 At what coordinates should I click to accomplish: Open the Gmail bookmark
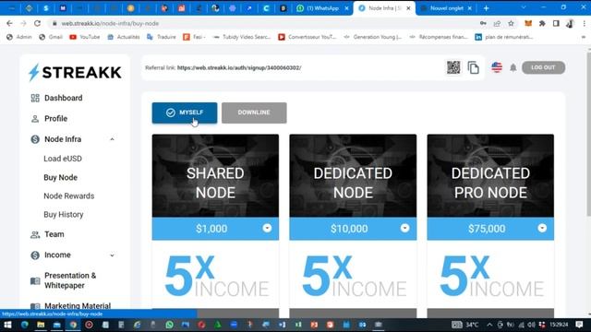pyautogui.click(x=51, y=37)
